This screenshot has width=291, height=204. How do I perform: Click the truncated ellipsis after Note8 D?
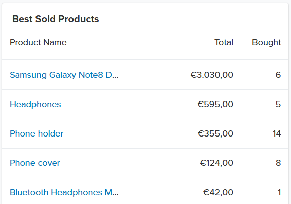pyautogui.click(x=115, y=77)
